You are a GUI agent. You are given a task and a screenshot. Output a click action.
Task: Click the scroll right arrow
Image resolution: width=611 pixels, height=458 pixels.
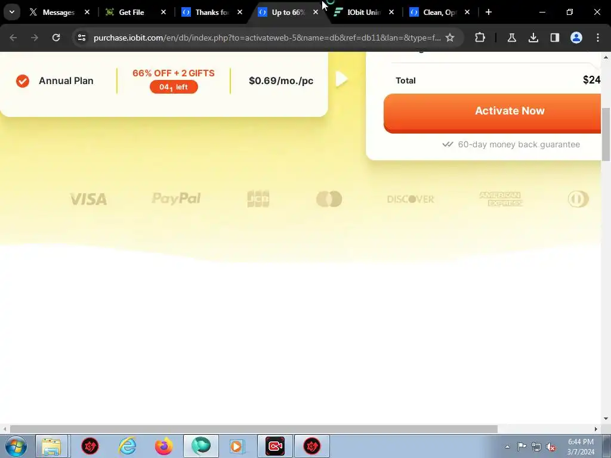(596, 429)
